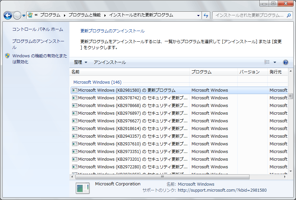
Task: Maximize the window
Action: point(273,3)
